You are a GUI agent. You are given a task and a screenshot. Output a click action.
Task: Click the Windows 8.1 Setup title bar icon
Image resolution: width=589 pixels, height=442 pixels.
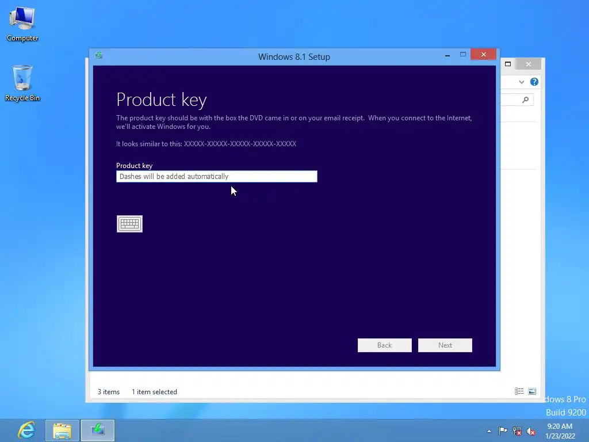pyautogui.click(x=99, y=56)
